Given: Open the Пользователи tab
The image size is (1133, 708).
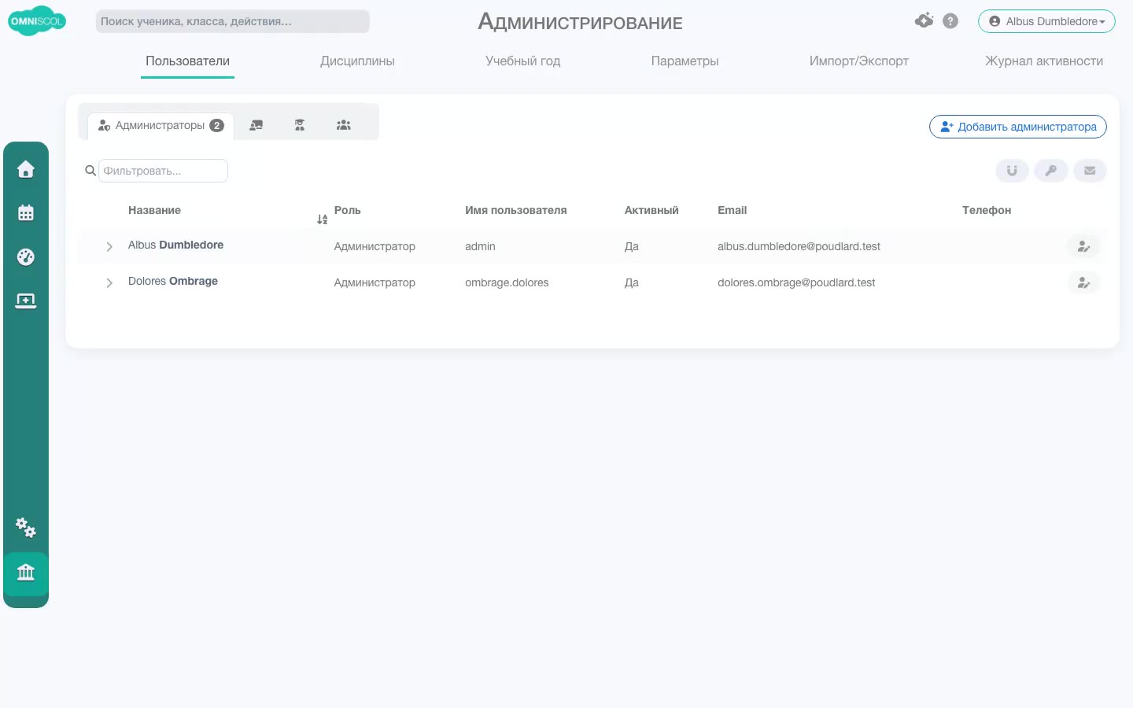Looking at the screenshot, I should tap(187, 61).
